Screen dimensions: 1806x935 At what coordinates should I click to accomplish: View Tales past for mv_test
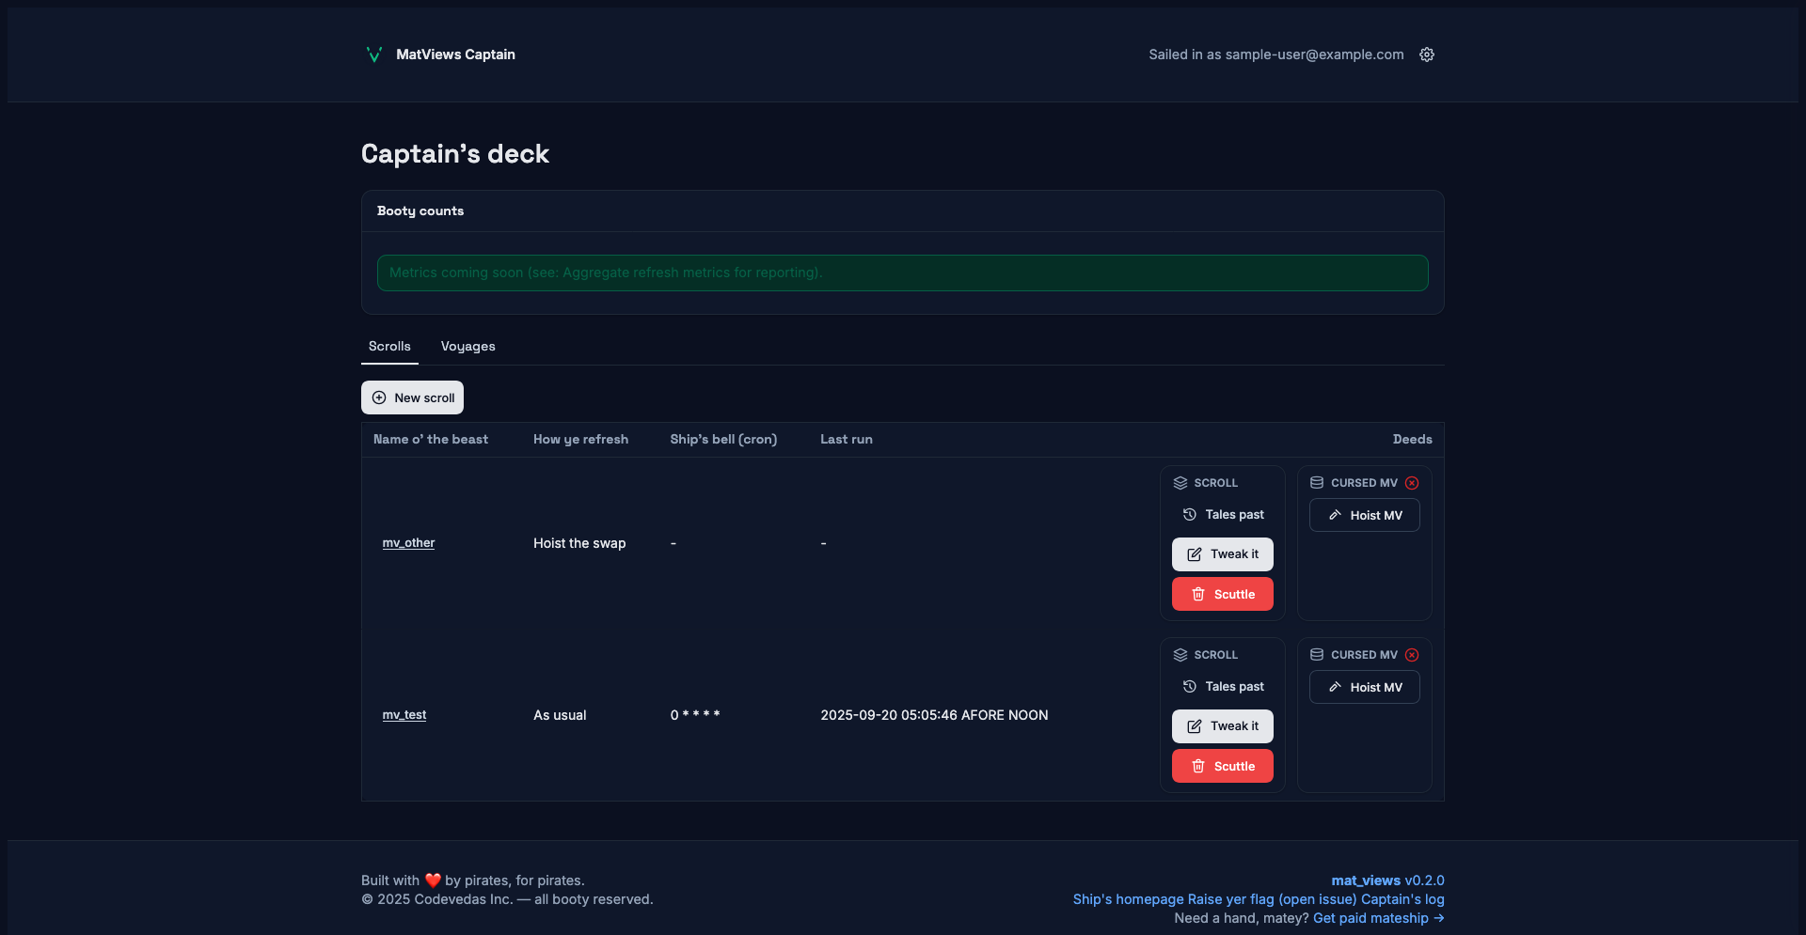1223,687
